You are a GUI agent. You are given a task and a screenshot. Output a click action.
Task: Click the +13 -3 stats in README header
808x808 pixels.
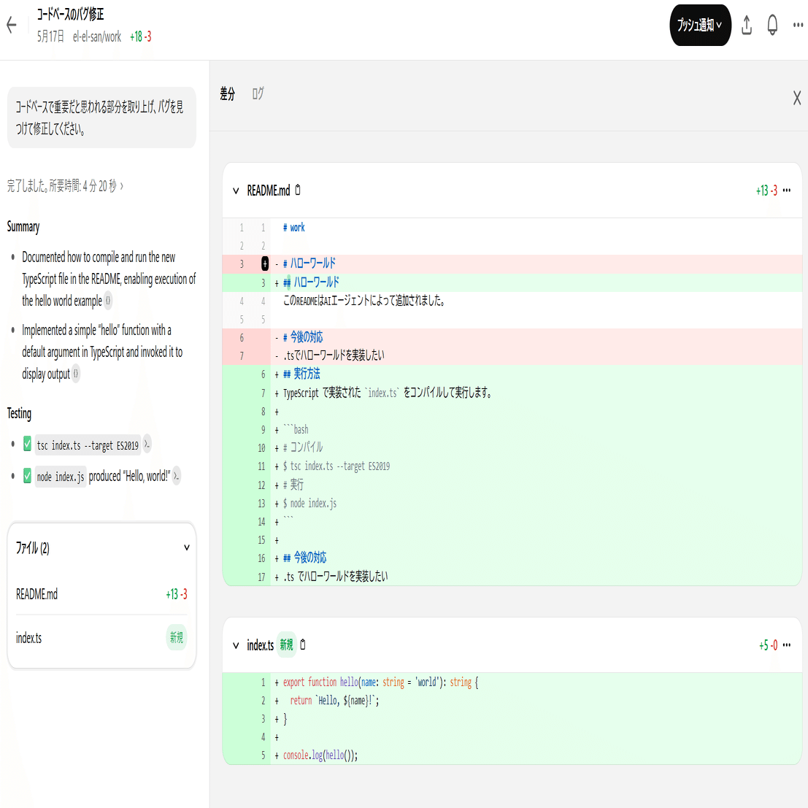tap(766, 191)
